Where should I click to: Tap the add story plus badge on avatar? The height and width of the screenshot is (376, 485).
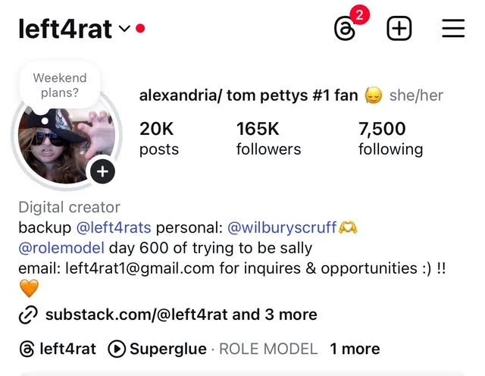(103, 171)
